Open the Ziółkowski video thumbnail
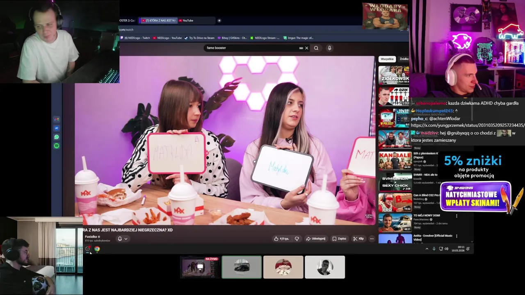This screenshot has width=525, height=295. coord(394,75)
